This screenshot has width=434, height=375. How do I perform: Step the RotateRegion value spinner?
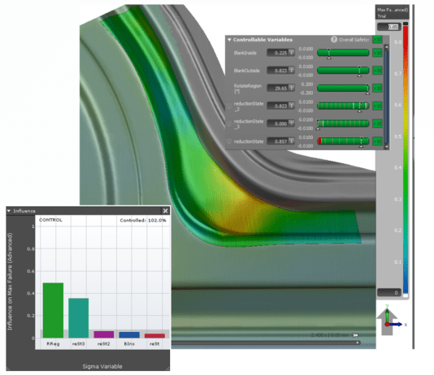(x=292, y=88)
